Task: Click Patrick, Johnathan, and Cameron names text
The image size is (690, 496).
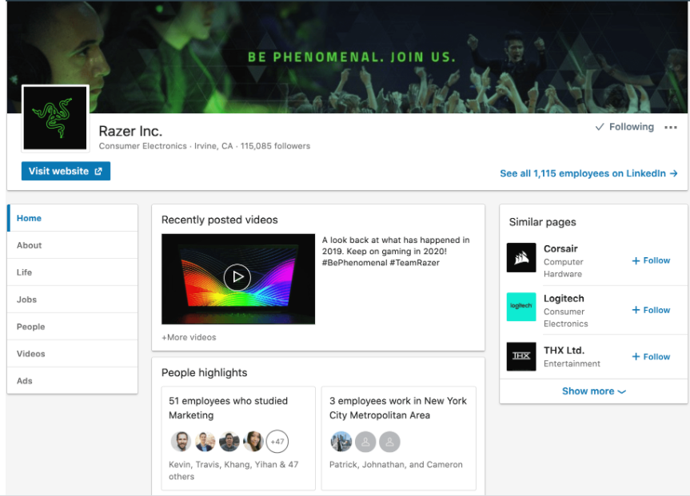Action: [396, 464]
